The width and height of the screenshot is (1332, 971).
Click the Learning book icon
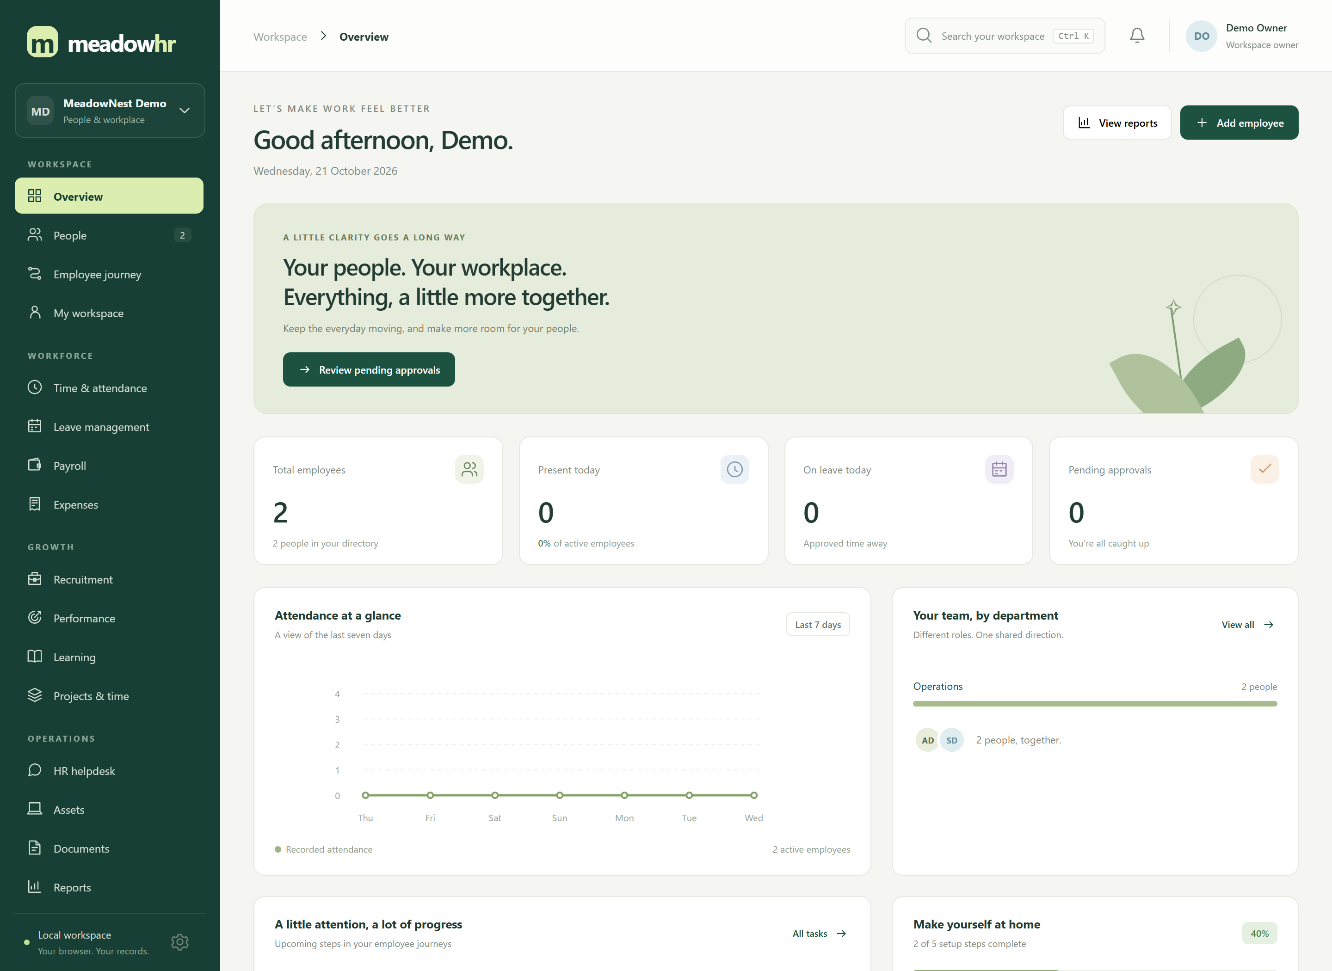[35, 657]
